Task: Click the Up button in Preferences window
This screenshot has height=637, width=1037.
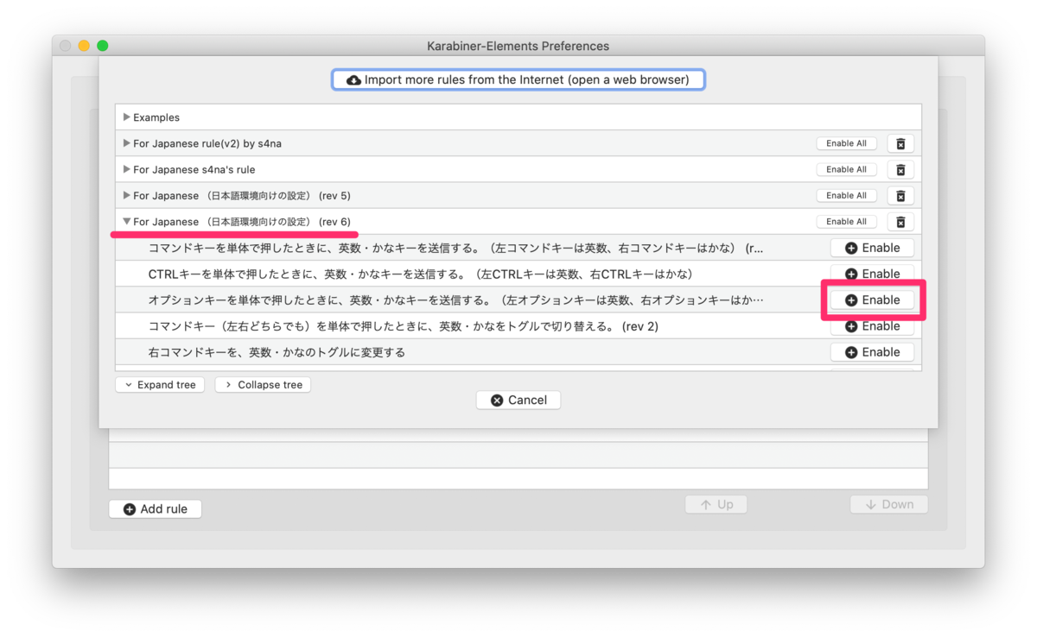Action: click(x=716, y=504)
